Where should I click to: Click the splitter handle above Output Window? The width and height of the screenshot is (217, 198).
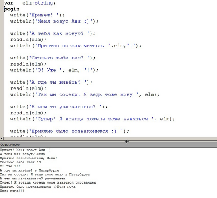coord(126,141)
